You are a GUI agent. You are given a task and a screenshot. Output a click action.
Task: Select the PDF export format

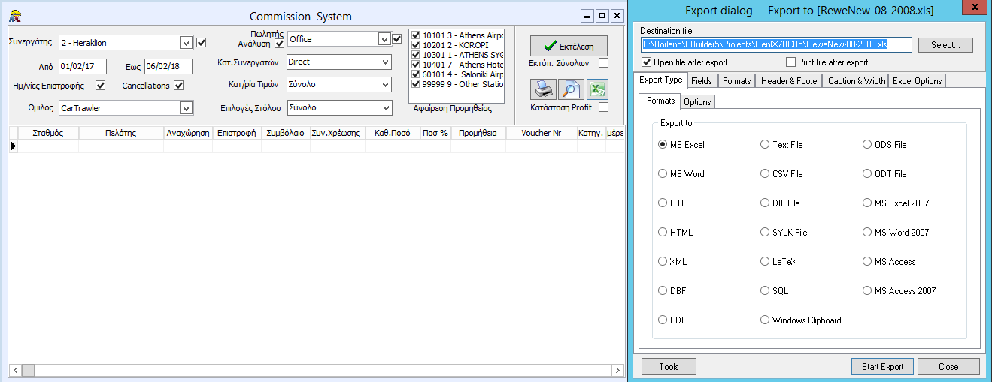click(x=663, y=320)
